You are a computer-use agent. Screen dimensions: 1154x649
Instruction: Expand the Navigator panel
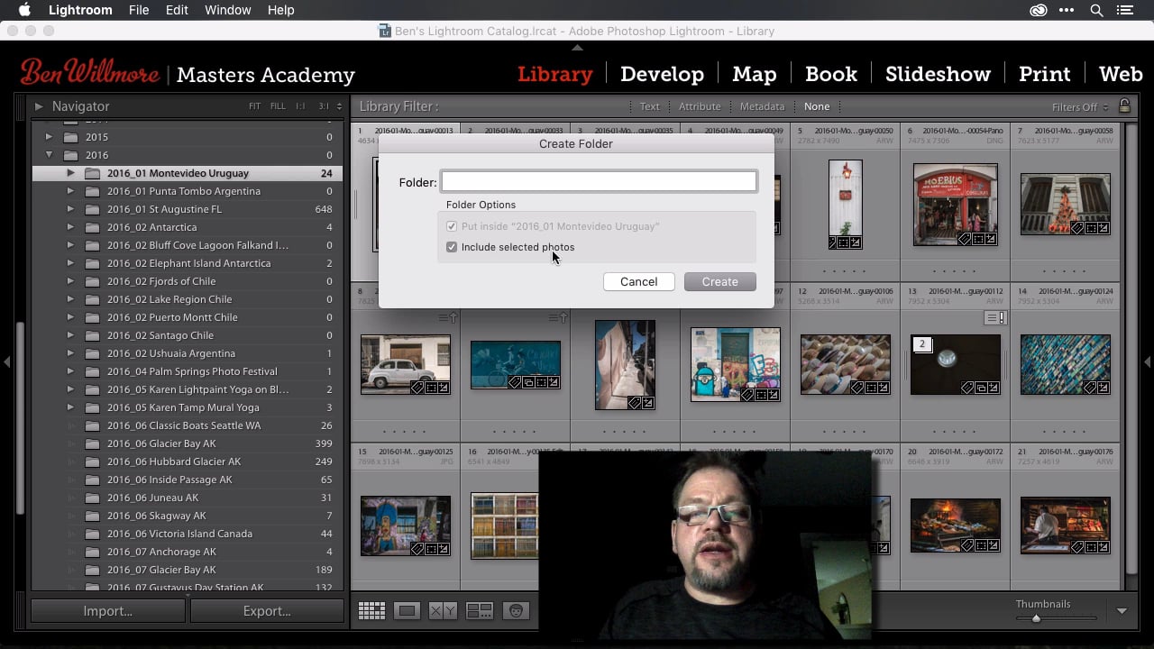click(39, 106)
